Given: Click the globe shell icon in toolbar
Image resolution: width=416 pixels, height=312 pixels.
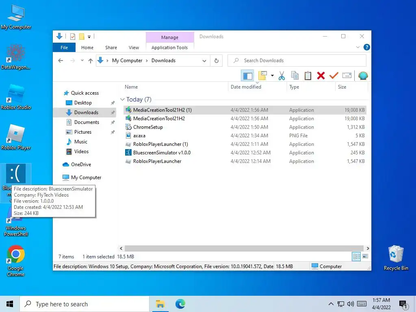Looking at the screenshot, I should [363, 76].
